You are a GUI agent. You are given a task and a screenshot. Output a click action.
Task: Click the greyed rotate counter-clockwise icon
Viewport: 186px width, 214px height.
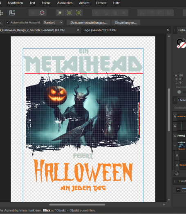click(160, 13)
